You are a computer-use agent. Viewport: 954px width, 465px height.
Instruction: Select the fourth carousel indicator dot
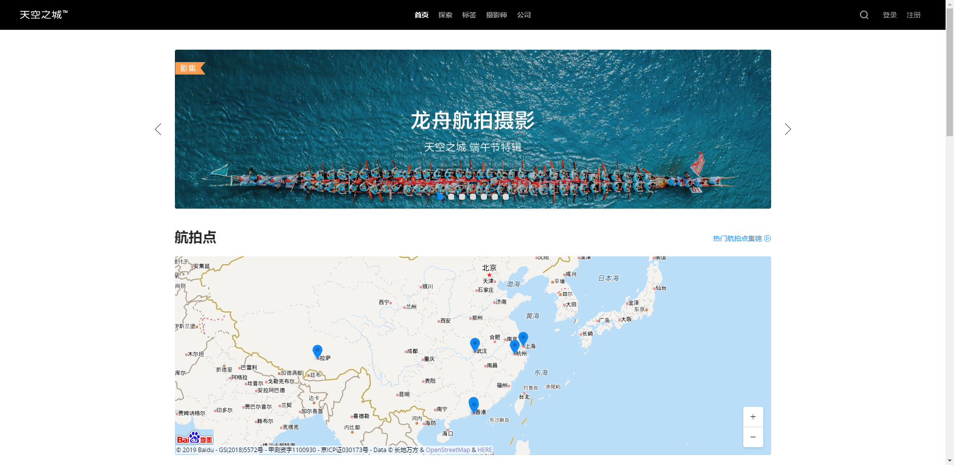coord(473,197)
